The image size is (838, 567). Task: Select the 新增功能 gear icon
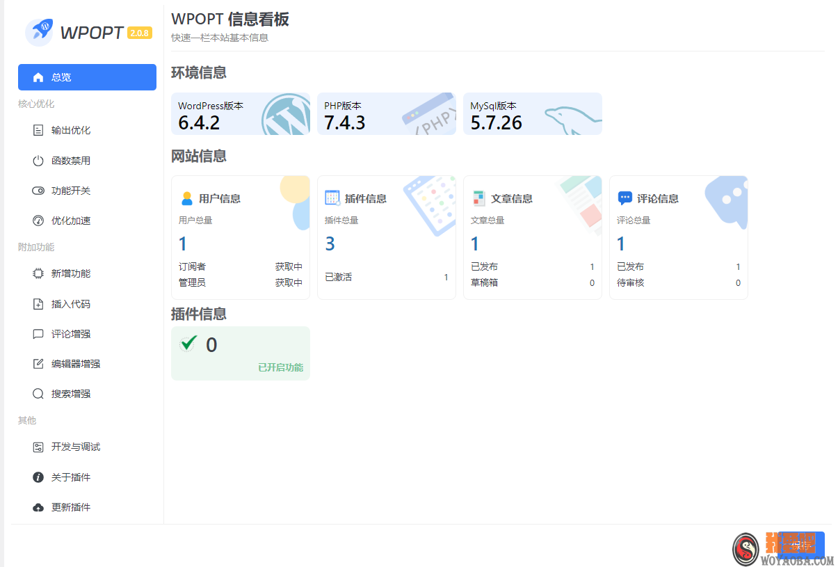point(38,273)
